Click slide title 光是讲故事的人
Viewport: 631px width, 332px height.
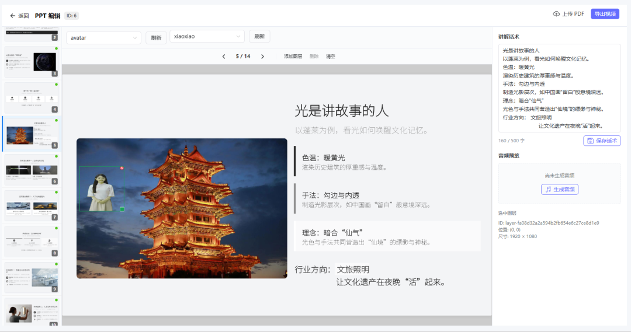click(342, 110)
